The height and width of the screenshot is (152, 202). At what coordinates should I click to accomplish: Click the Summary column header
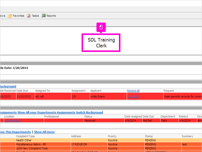[187, 136]
